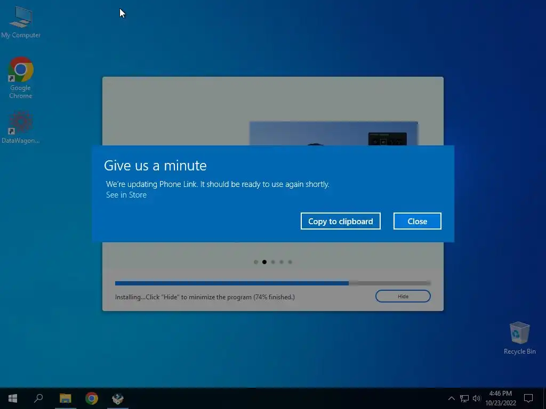Select the first slideshow page dot
Viewport: 546px width, 409px height.
(256, 262)
